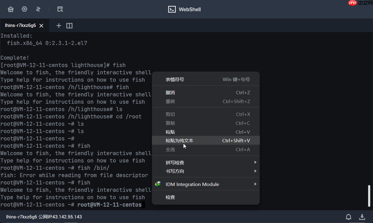
Task: Click the toolbar icon right of the divider
Action: pyautogui.click(x=60, y=9)
